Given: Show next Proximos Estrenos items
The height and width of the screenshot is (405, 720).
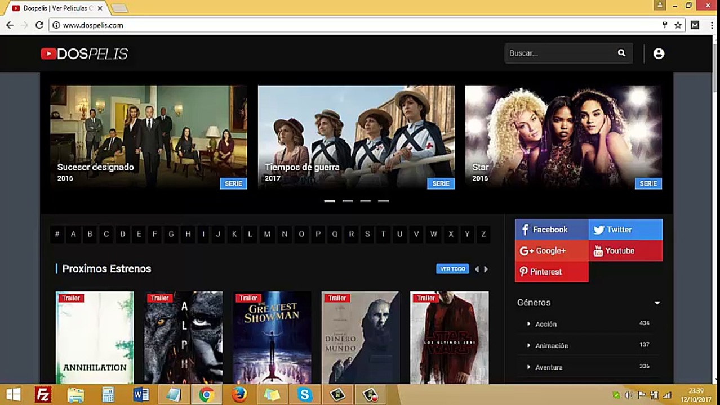Looking at the screenshot, I should [486, 269].
